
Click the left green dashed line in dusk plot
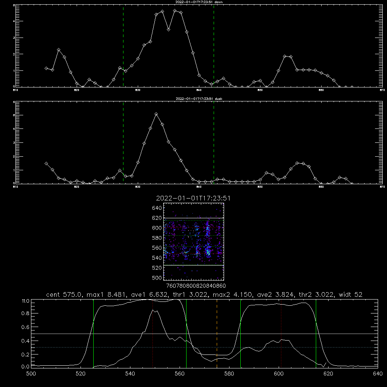click(x=123, y=142)
